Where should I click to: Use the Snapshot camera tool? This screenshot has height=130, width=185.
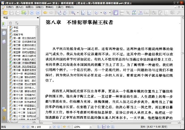[x=146, y=13]
